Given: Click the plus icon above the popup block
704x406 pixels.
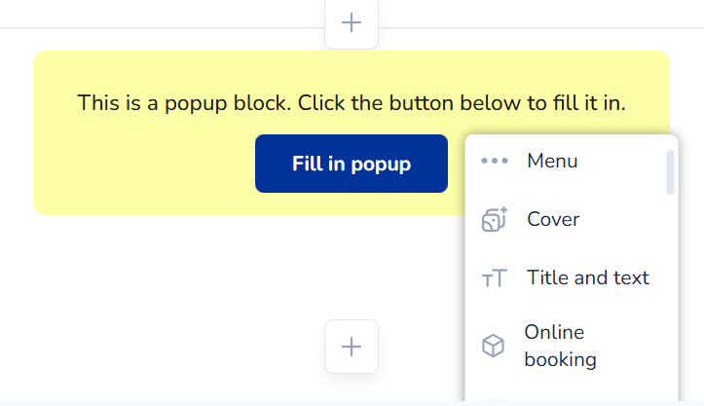Looking at the screenshot, I should (x=352, y=22).
